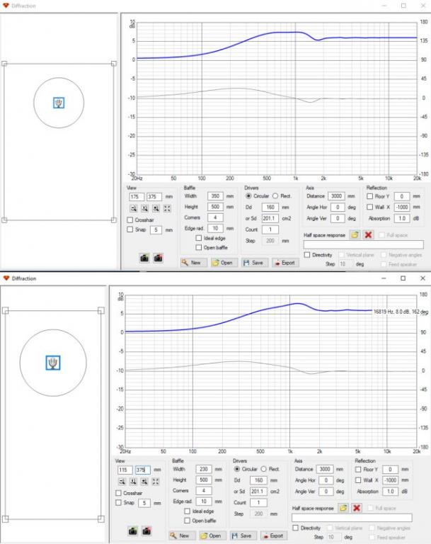The height and width of the screenshot is (544, 431).
Task: Click the Dd driver diameter field in the upper window
Action: pos(270,207)
